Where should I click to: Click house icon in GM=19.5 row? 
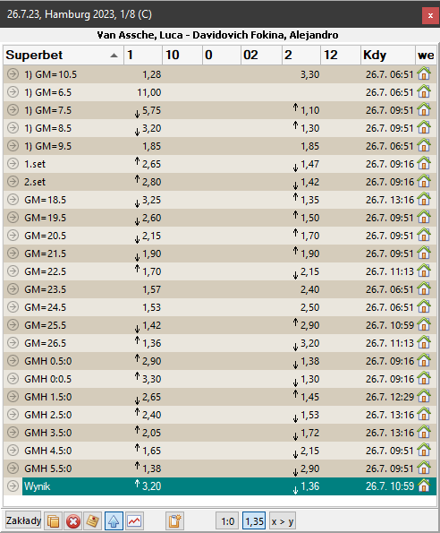coord(424,217)
